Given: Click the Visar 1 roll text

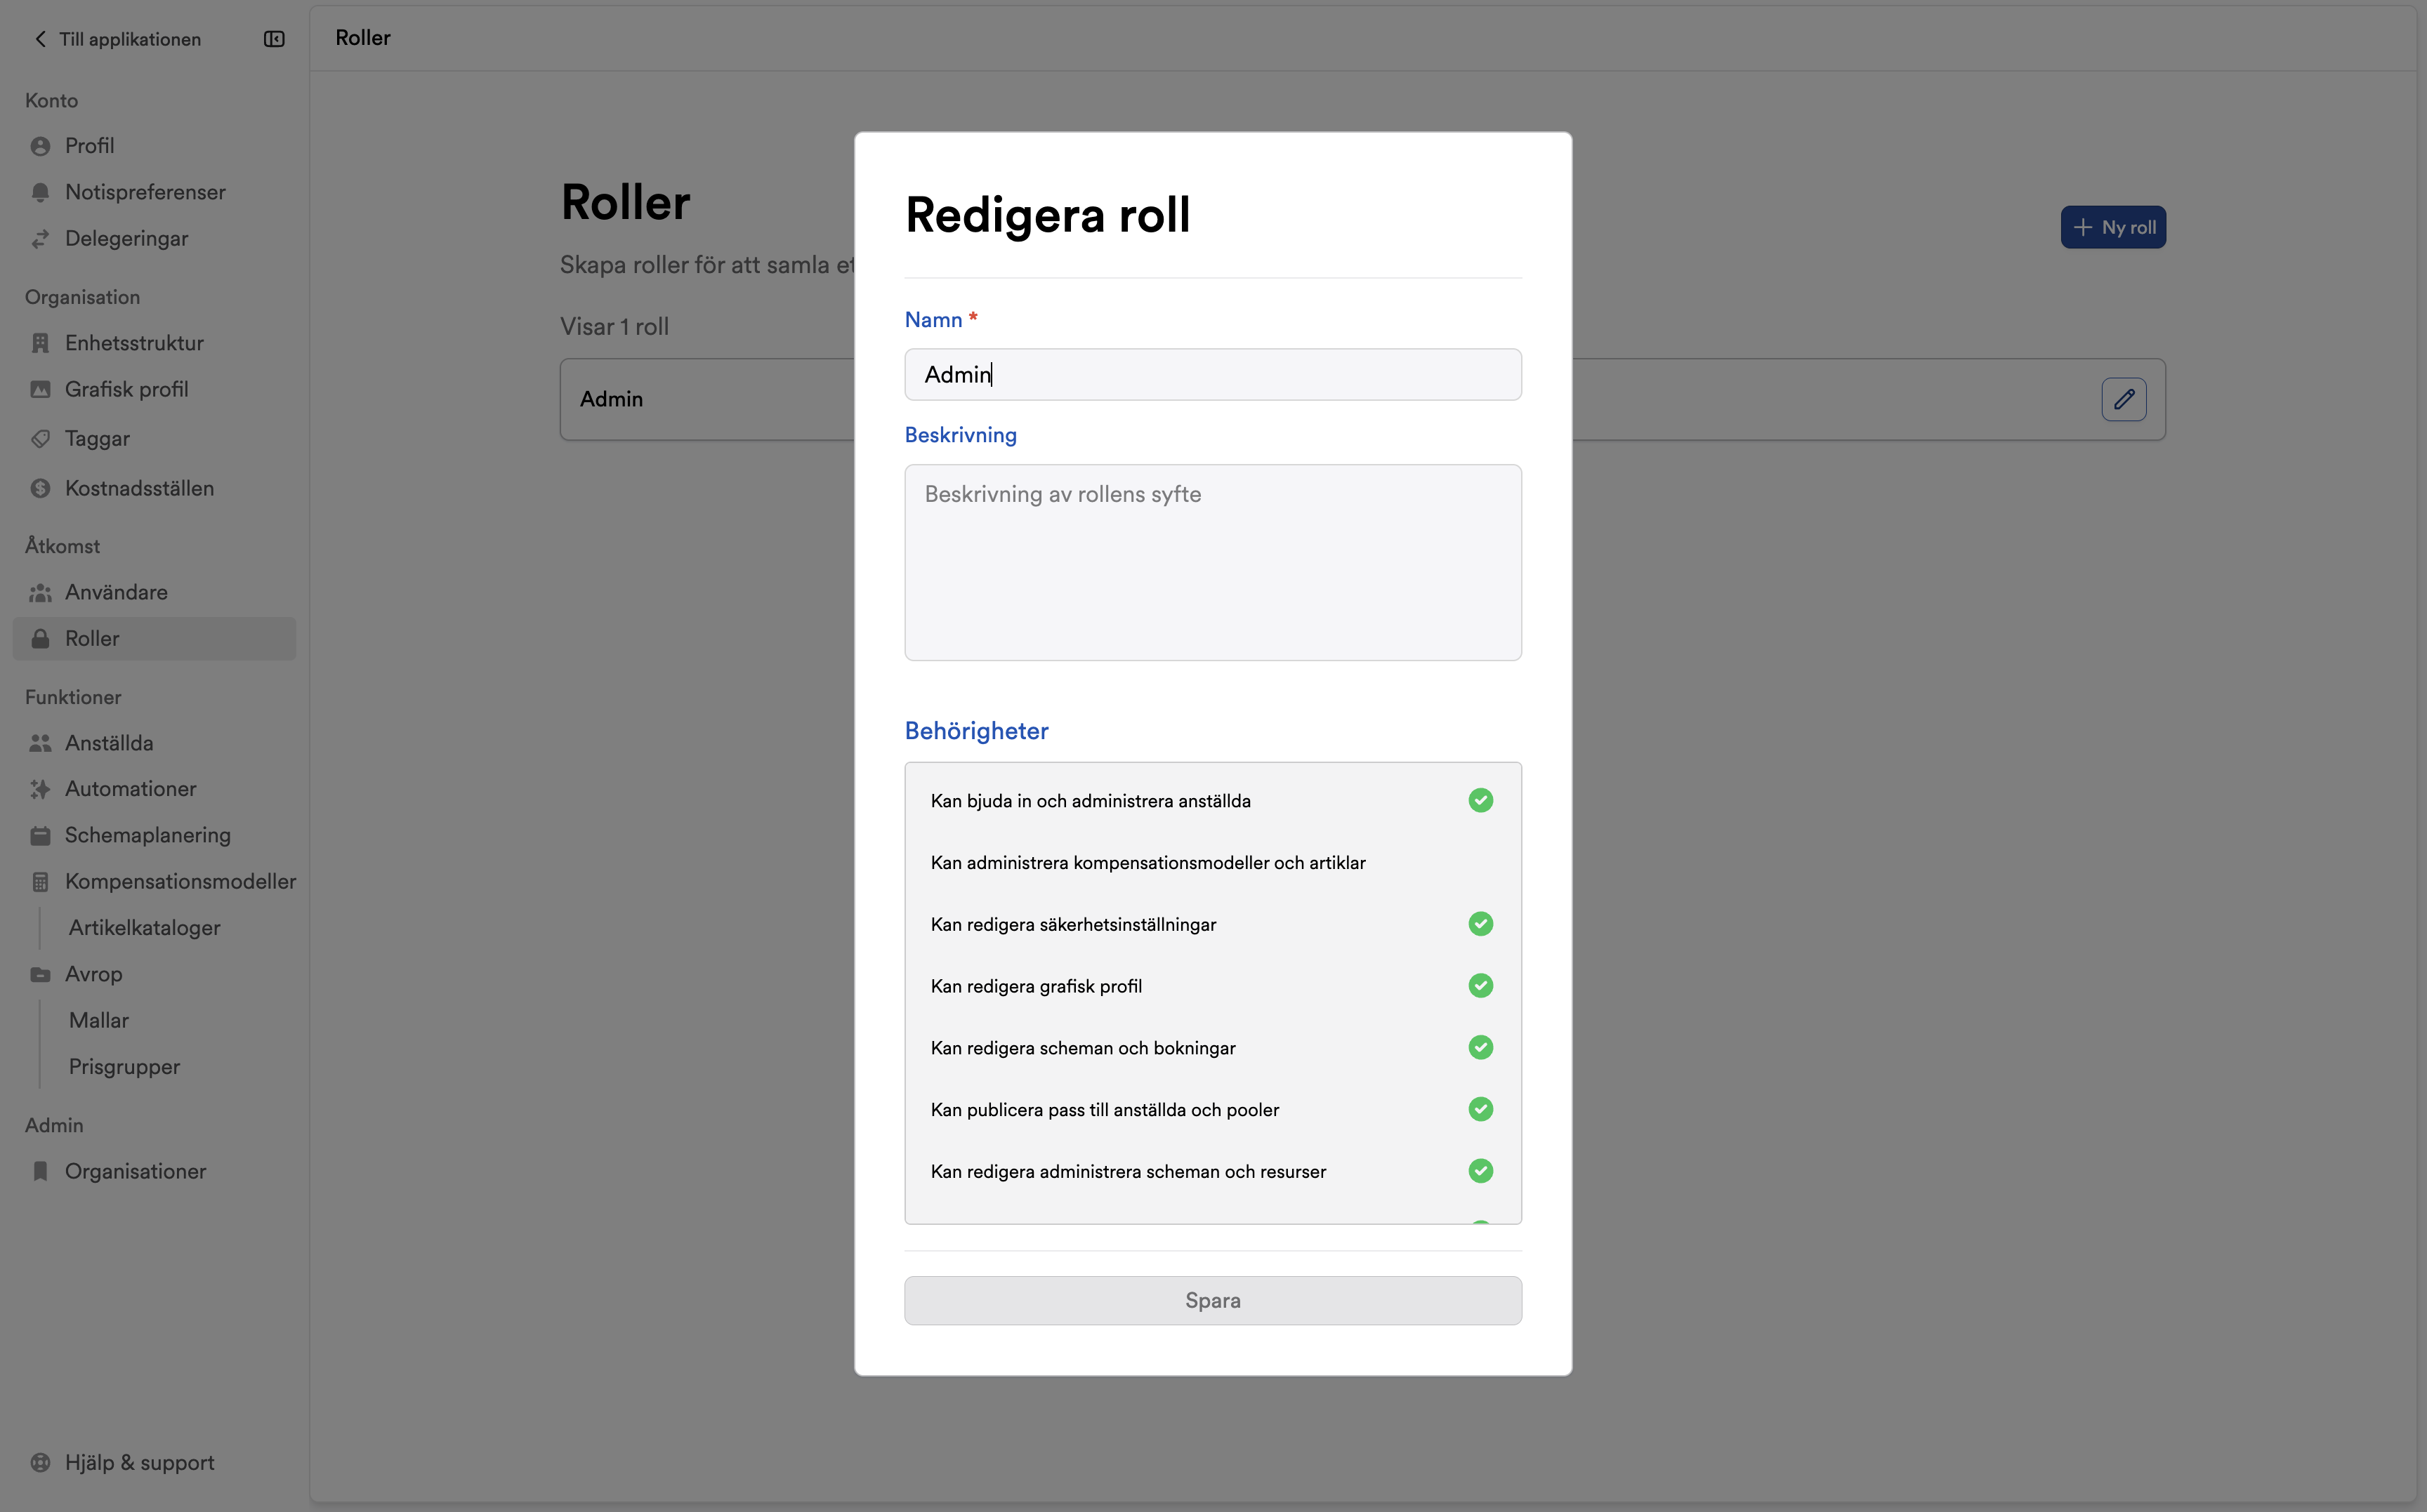Looking at the screenshot, I should 614,327.
